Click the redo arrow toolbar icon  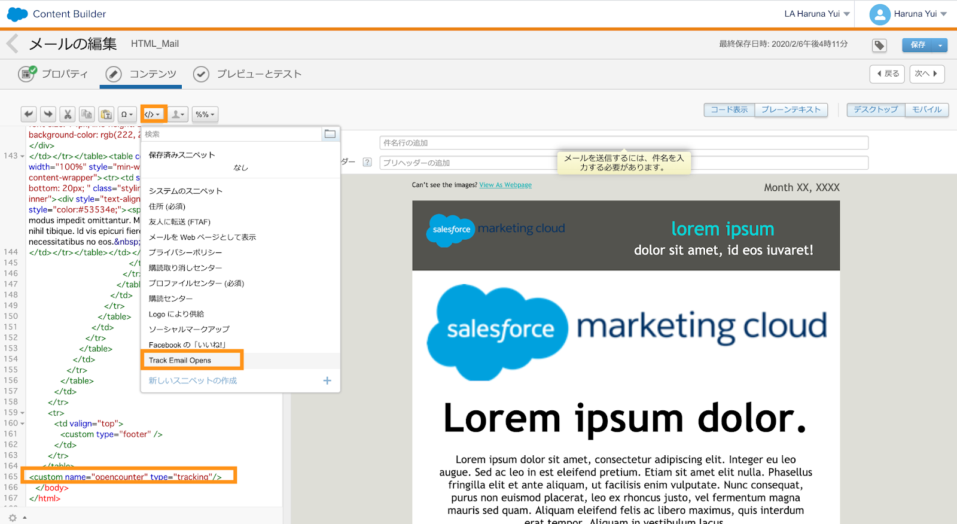click(x=48, y=114)
